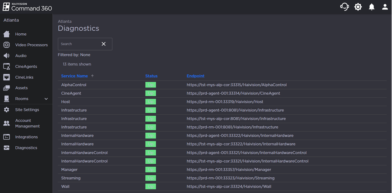Image resolution: width=392 pixels, height=193 pixels.
Task: Sort by the Service Name column
Action: (x=74, y=76)
